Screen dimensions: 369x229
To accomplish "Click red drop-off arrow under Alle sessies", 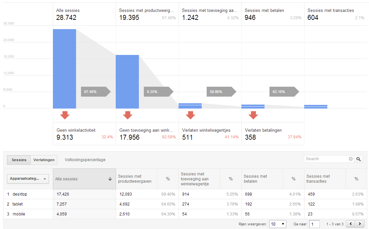I will tap(65, 115).
